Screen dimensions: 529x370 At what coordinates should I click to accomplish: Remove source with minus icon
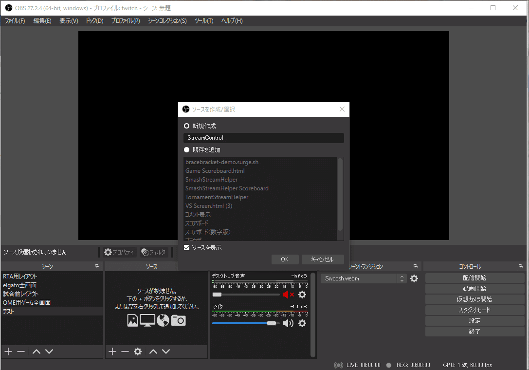click(125, 351)
